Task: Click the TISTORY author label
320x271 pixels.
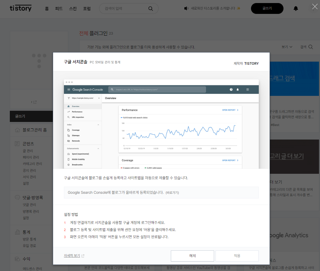Action: [251, 64]
